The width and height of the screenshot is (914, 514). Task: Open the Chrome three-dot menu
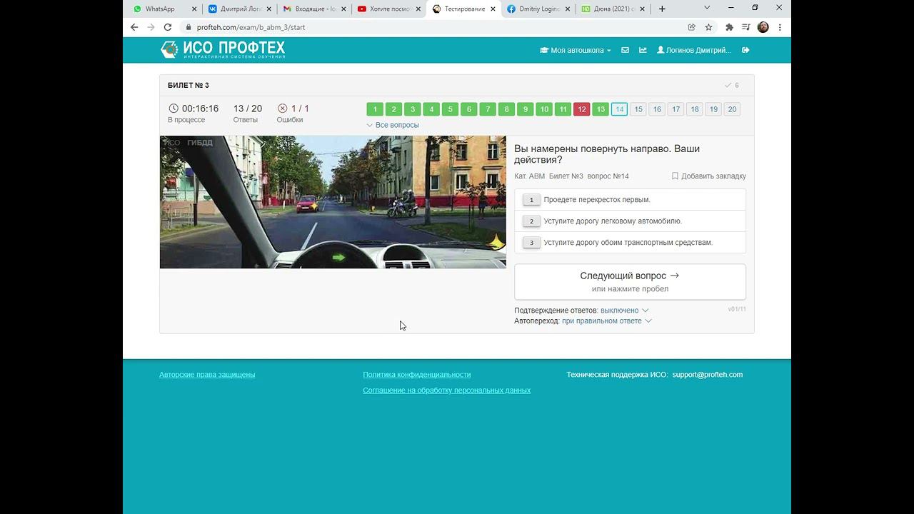[x=780, y=27]
